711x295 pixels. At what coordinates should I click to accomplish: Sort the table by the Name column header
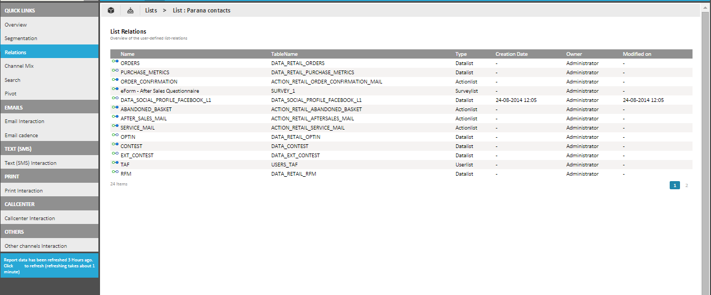(x=128, y=54)
